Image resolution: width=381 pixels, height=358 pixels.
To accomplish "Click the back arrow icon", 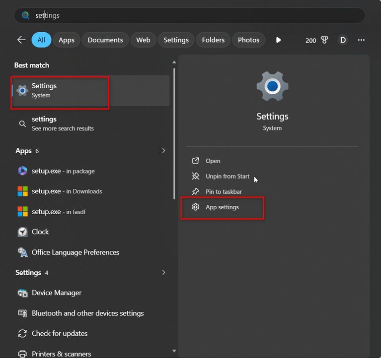I will coord(21,40).
